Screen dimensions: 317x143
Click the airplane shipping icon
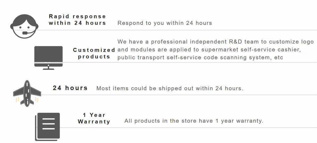coord(27,93)
